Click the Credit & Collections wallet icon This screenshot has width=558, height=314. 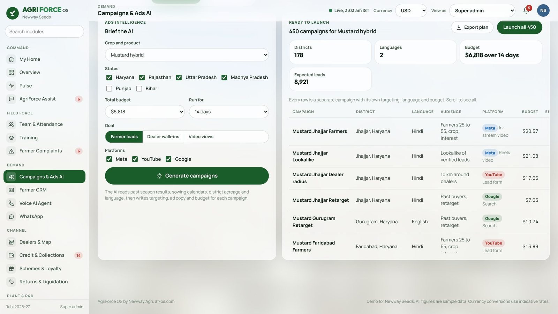point(12,255)
